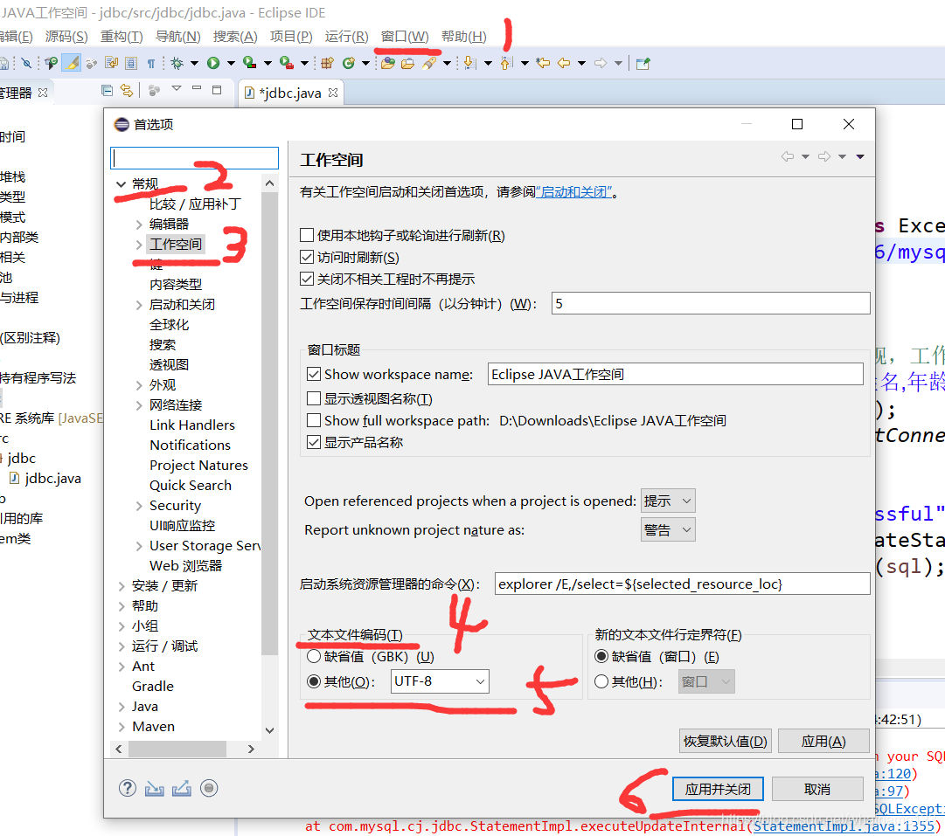Click the Run with Coverage toolbar icon
Screen dimensions: 945x836
249,63
